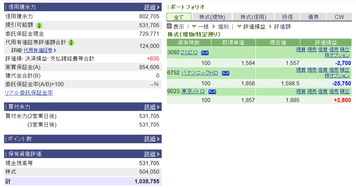
Task: Click mail icon next to ZOZO
Action: point(205,53)
